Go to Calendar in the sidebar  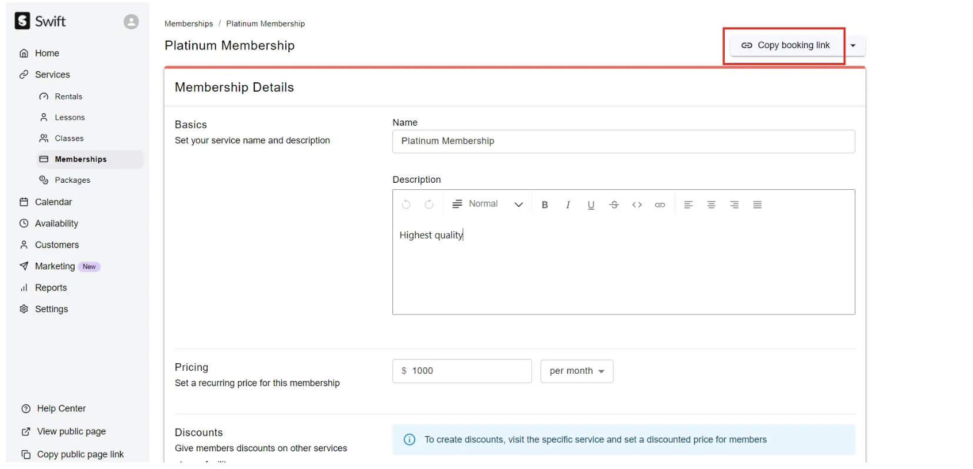click(x=53, y=202)
